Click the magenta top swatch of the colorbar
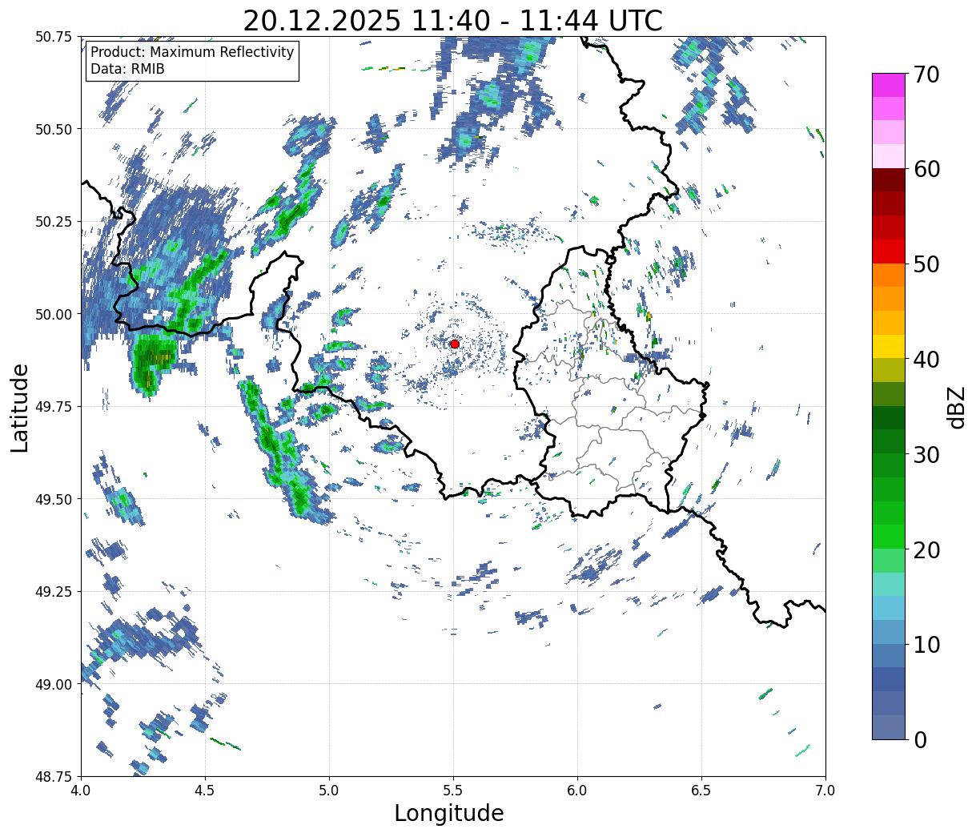976x833 pixels. coord(889,85)
